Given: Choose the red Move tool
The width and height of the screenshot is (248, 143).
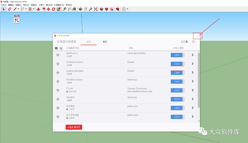Looking at the screenshot, I should [x=49, y=9].
